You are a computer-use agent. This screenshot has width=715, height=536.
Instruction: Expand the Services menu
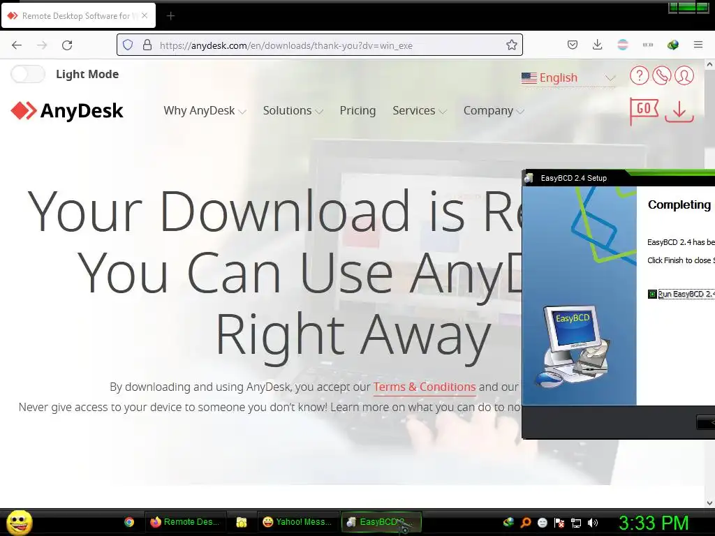(x=420, y=110)
